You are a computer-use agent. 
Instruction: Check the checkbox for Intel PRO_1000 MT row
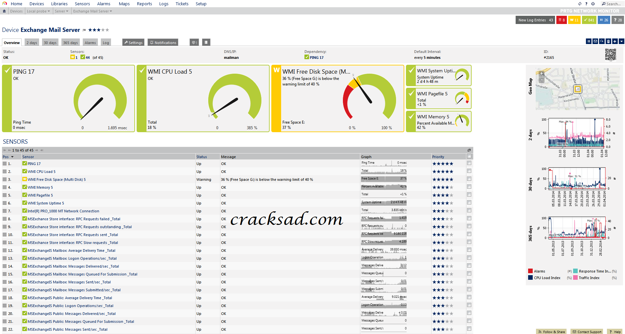point(469,210)
